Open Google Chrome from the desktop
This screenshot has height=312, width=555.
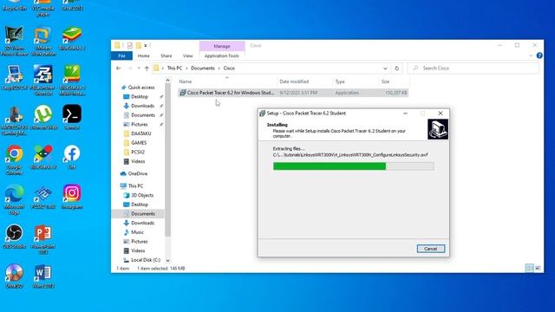[14, 159]
